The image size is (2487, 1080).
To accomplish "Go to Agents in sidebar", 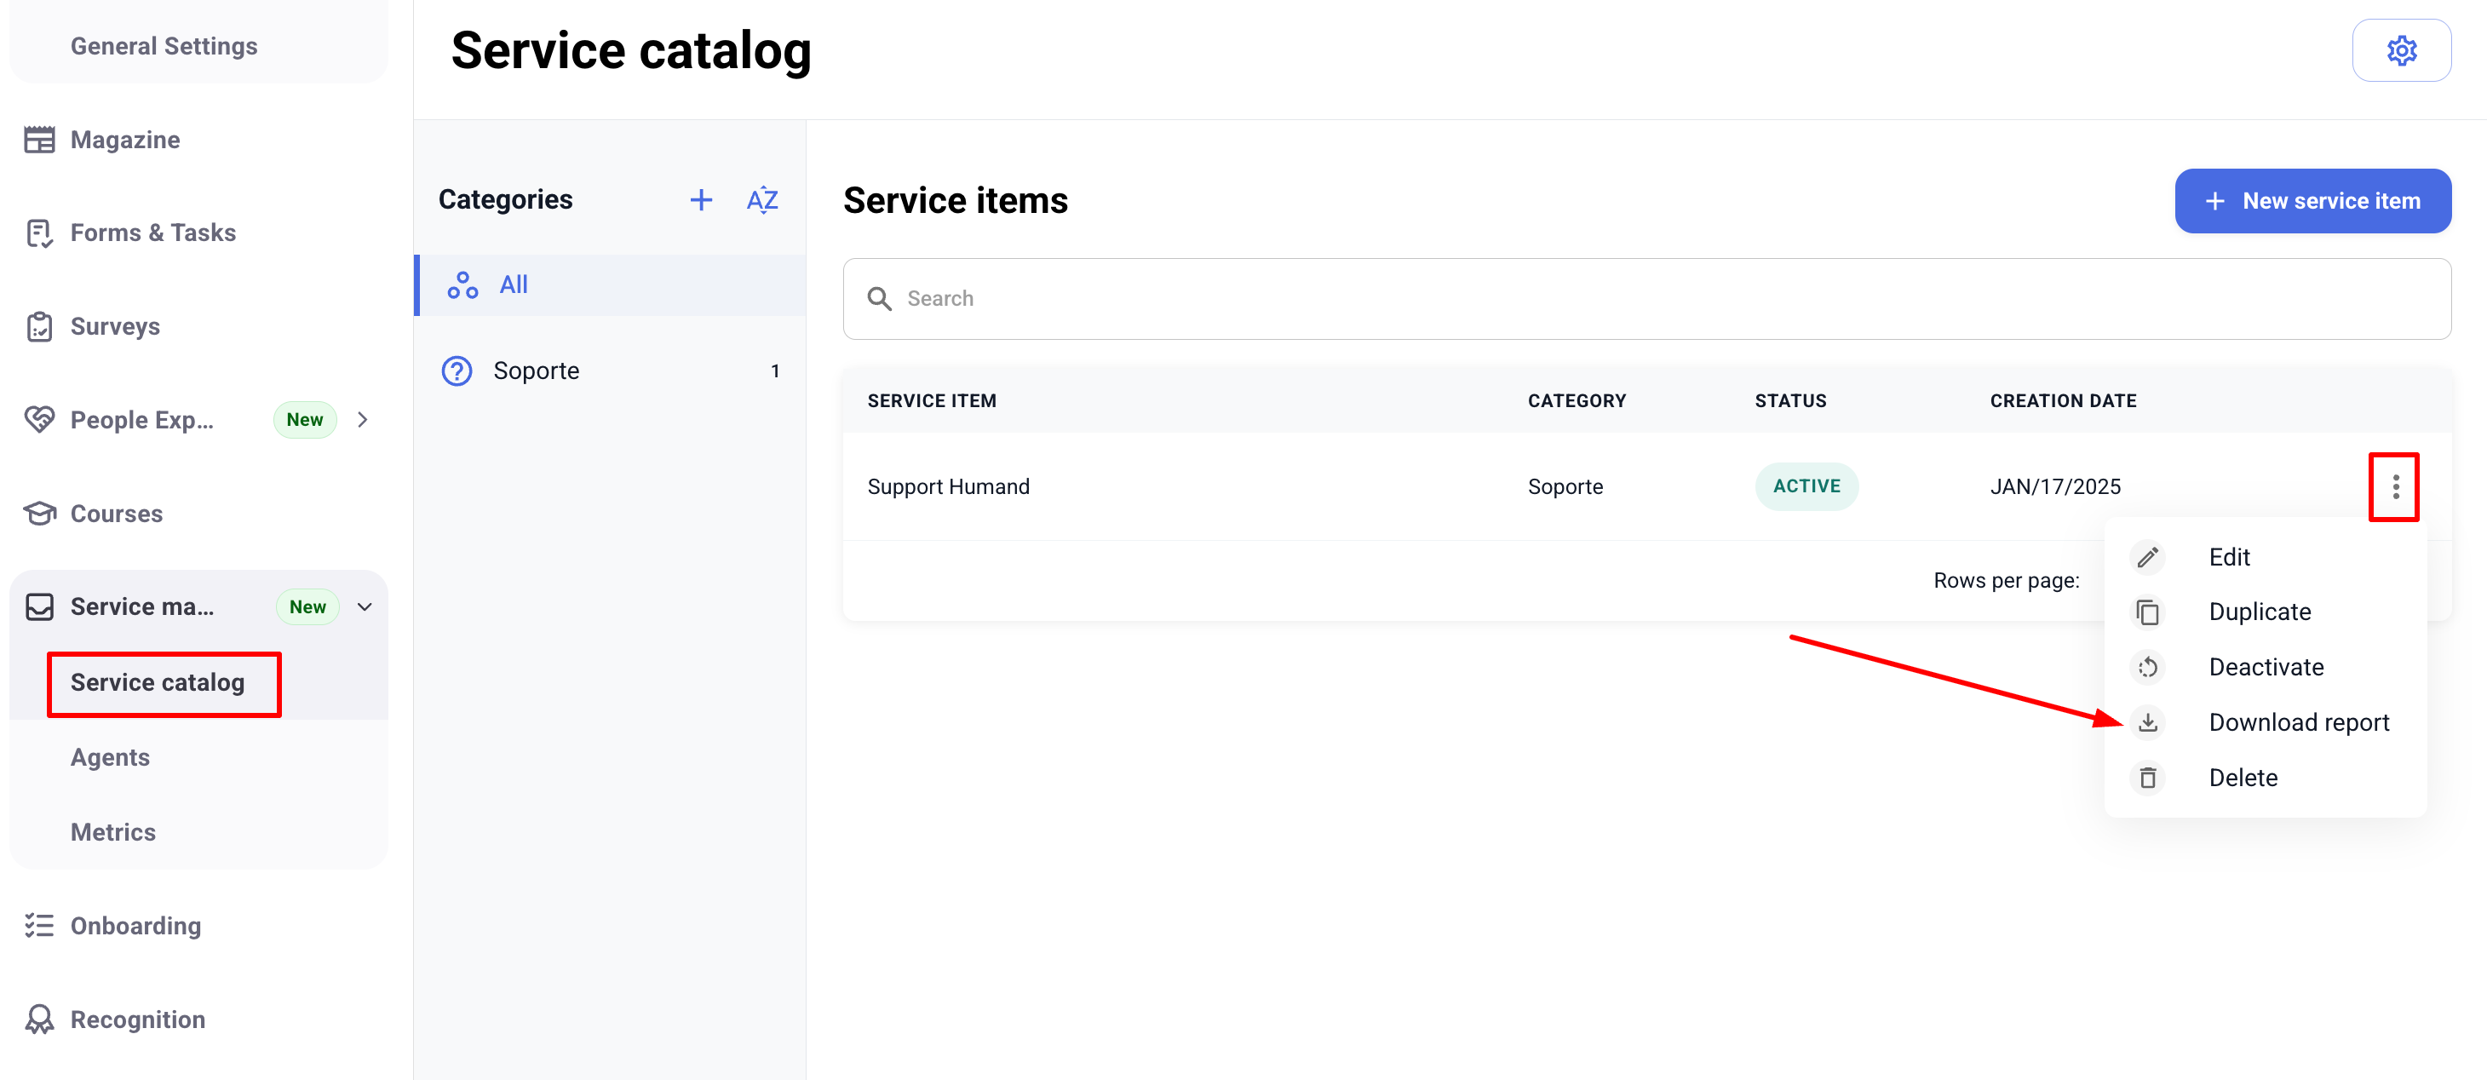I will coord(110,758).
